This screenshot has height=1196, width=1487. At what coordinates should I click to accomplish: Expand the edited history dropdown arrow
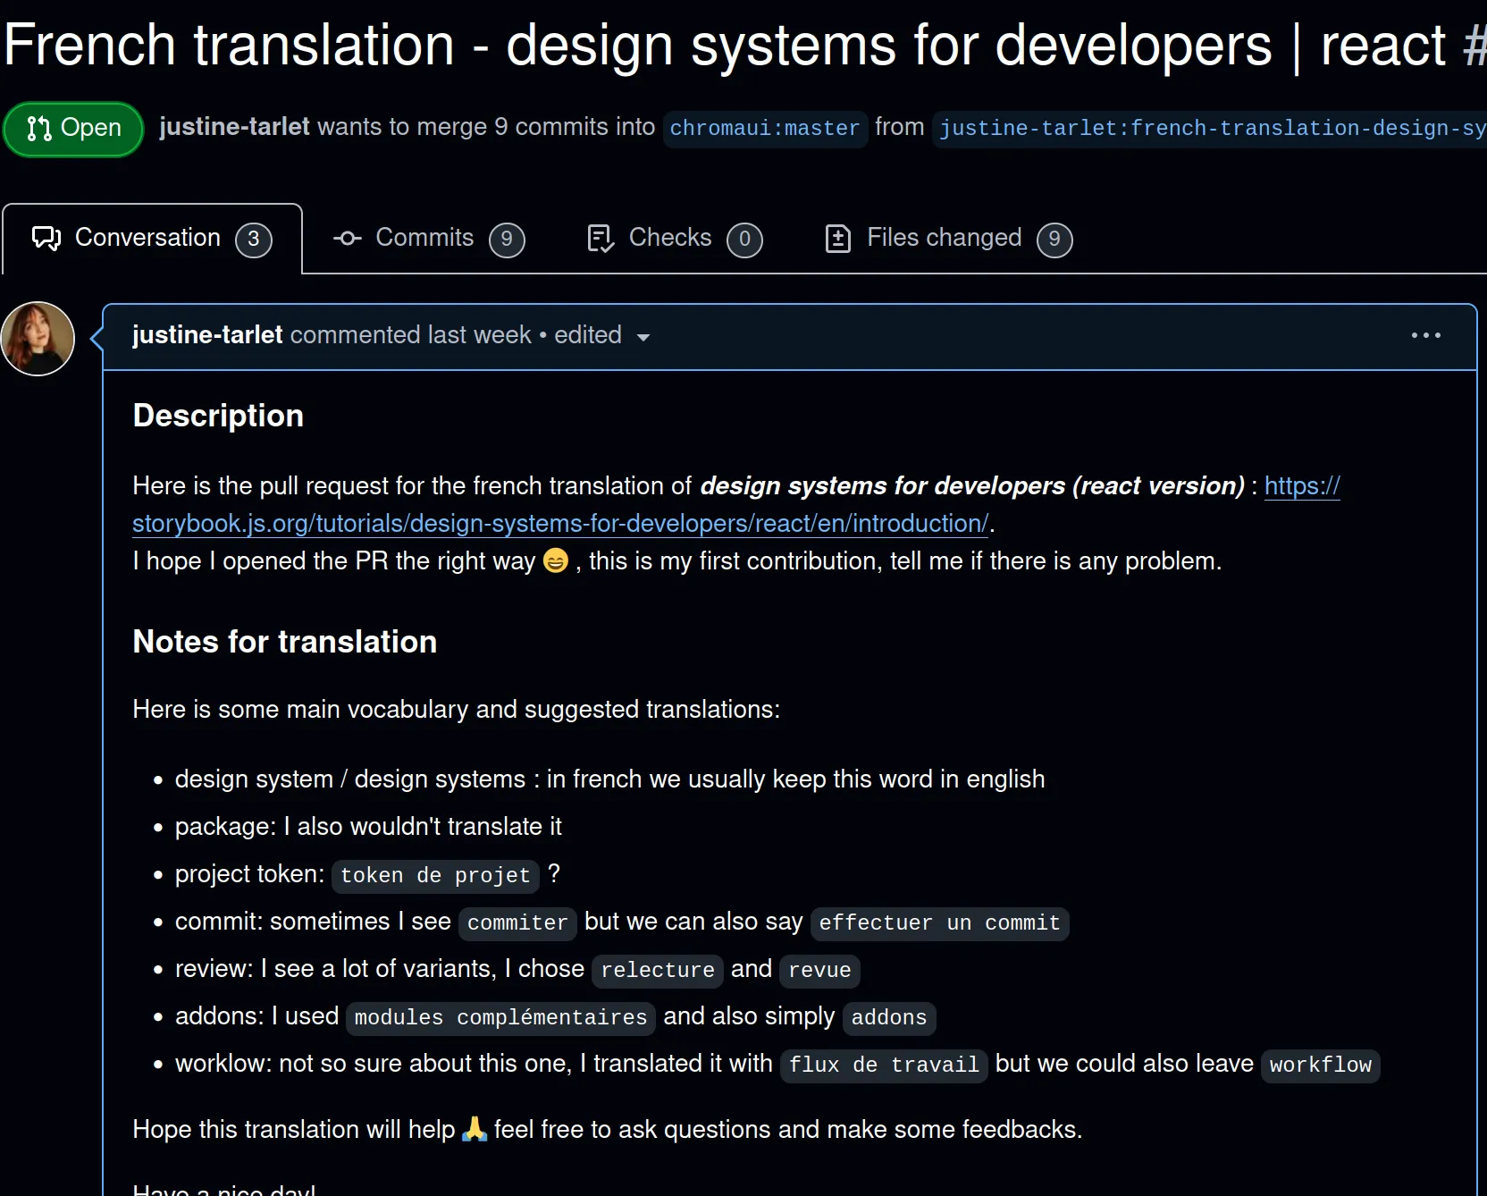pyautogui.click(x=643, y=337)
